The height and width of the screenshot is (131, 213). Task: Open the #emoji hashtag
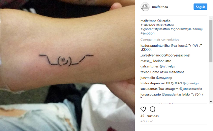pos(197,29)
